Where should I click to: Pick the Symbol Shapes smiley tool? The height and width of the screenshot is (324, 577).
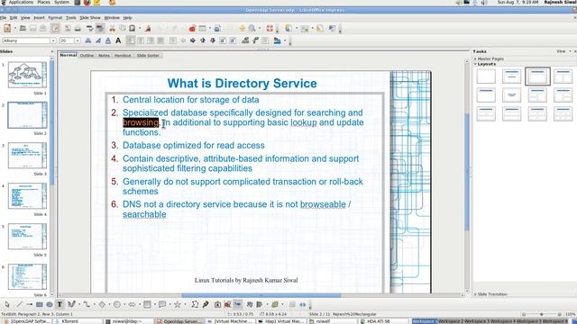tap(117, 304)
